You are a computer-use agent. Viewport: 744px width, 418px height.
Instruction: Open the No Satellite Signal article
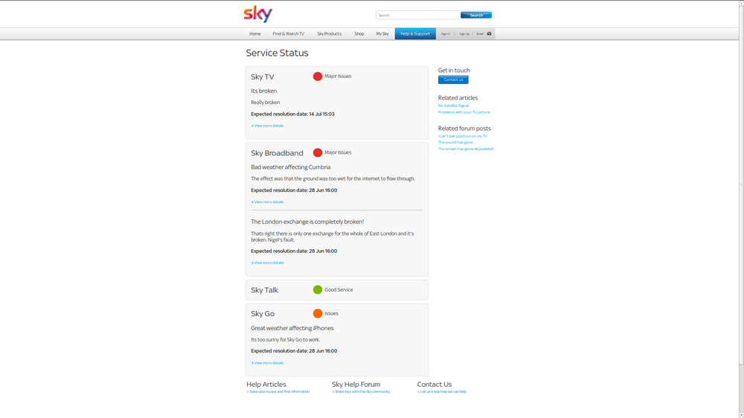click(x=453, y=106)
